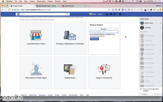Focus the Brand or Product Name field
This screenshot has width=163, height=102.
[x=104, y=32]
